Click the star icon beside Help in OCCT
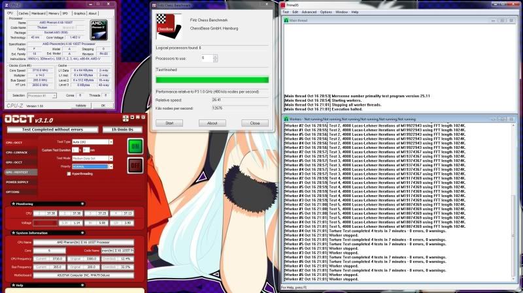 coord(13,285)
